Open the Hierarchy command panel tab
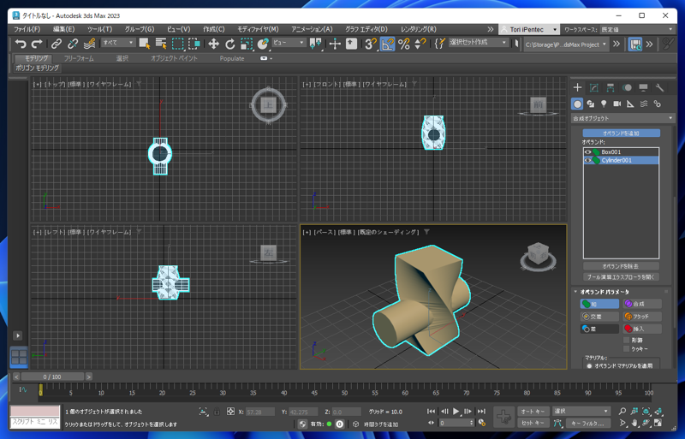 coord(611,88)
